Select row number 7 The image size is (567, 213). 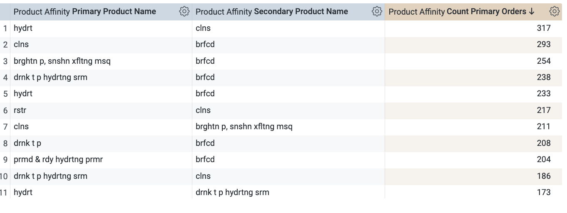click(5, 127)
